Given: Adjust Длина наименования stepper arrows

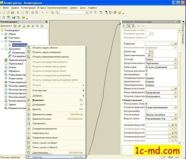Looking at the screenshot, I should [152, 55].
